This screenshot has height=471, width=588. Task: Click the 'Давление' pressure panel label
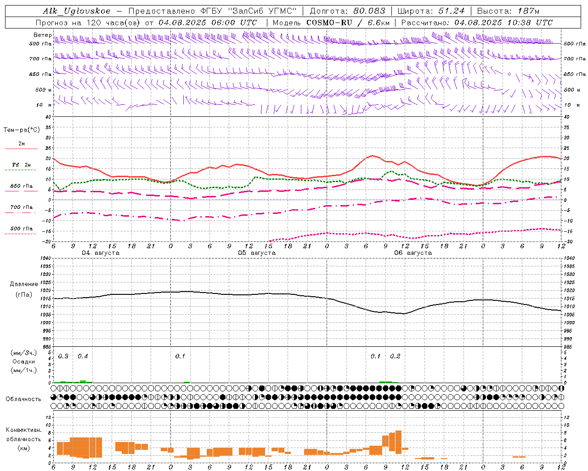click(x=24, y=284)
